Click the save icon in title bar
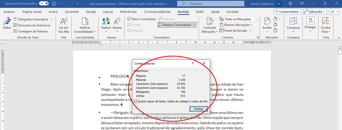This screenshot has width=342, height=130. (54, 3)
